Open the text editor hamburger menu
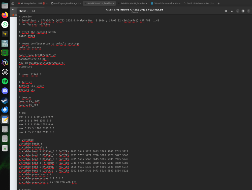This screenshot has width=252, height=190. pyautogui.click(x=231, y=11)
